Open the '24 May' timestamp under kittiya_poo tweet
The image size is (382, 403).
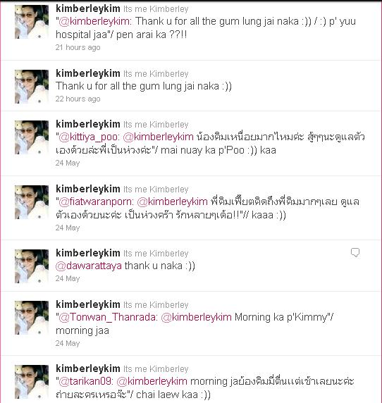tap(68, 163)
